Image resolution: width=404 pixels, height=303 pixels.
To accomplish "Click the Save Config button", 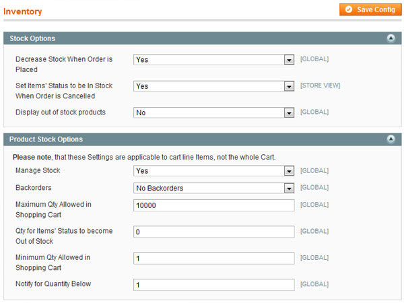I will tap(370, 9).
